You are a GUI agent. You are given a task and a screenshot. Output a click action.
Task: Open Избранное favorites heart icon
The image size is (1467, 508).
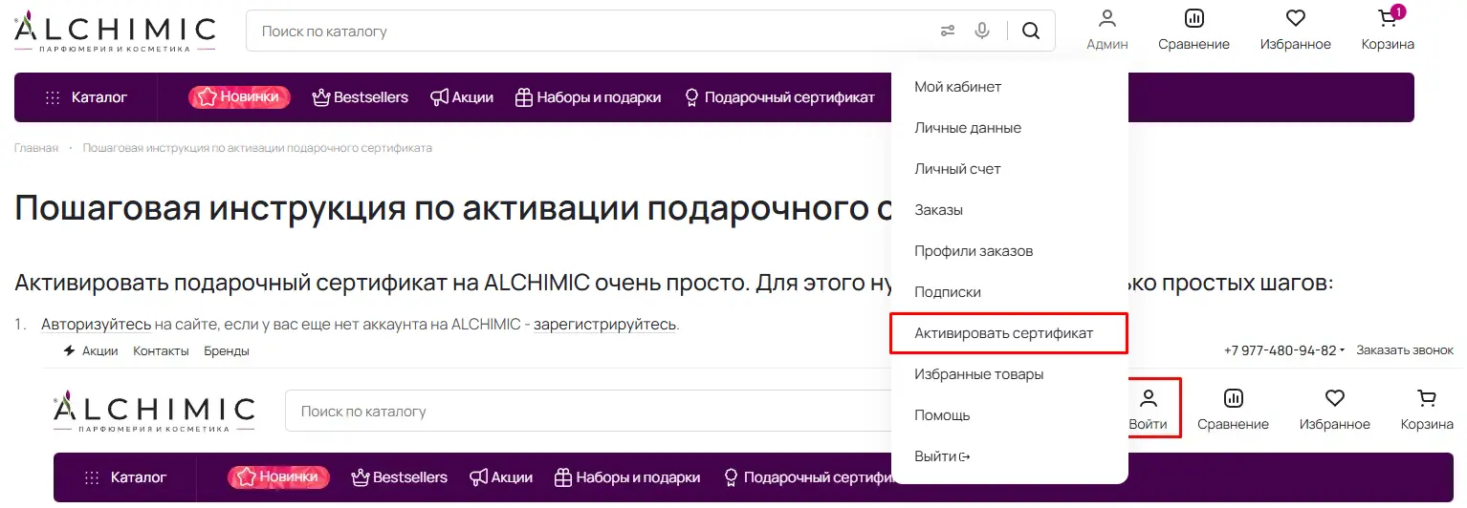[x=1295, y=30]
